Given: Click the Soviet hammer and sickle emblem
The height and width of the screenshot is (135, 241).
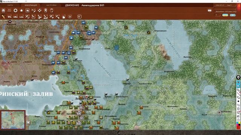Looking at the screenshot, I should tap(239, 6).
